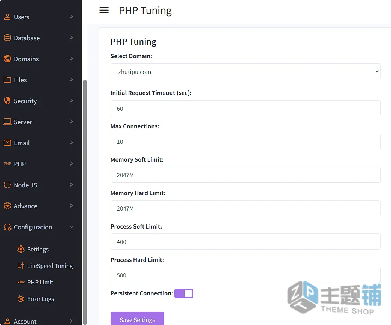Click the PHP icon next to PHP Limit

[x=21, y=282]
